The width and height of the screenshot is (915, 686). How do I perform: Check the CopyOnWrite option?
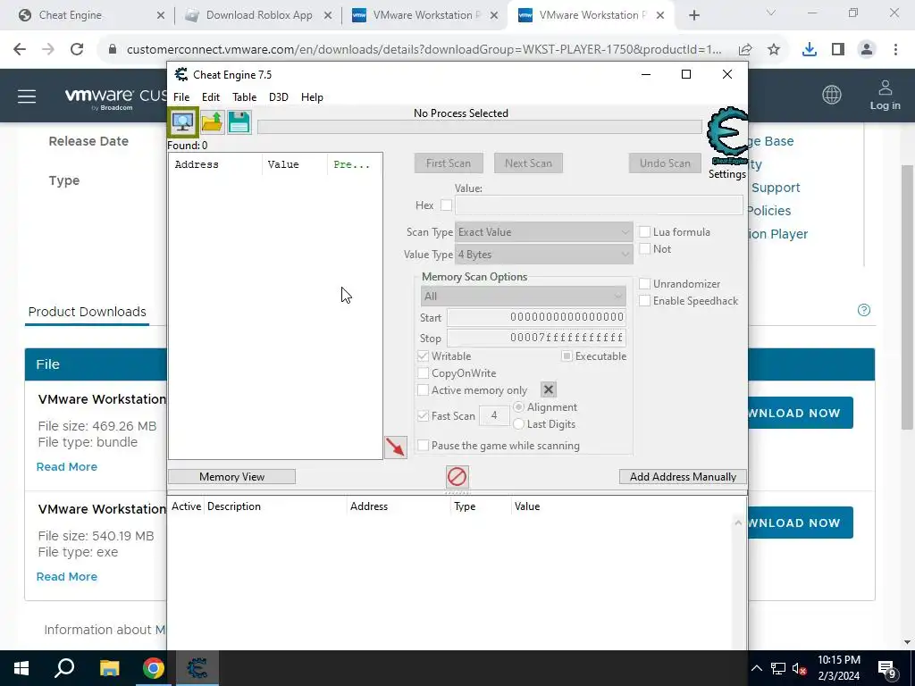[423, 372]
